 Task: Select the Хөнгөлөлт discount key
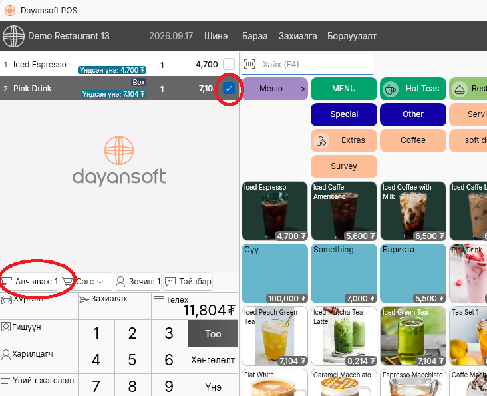point(213,360)
